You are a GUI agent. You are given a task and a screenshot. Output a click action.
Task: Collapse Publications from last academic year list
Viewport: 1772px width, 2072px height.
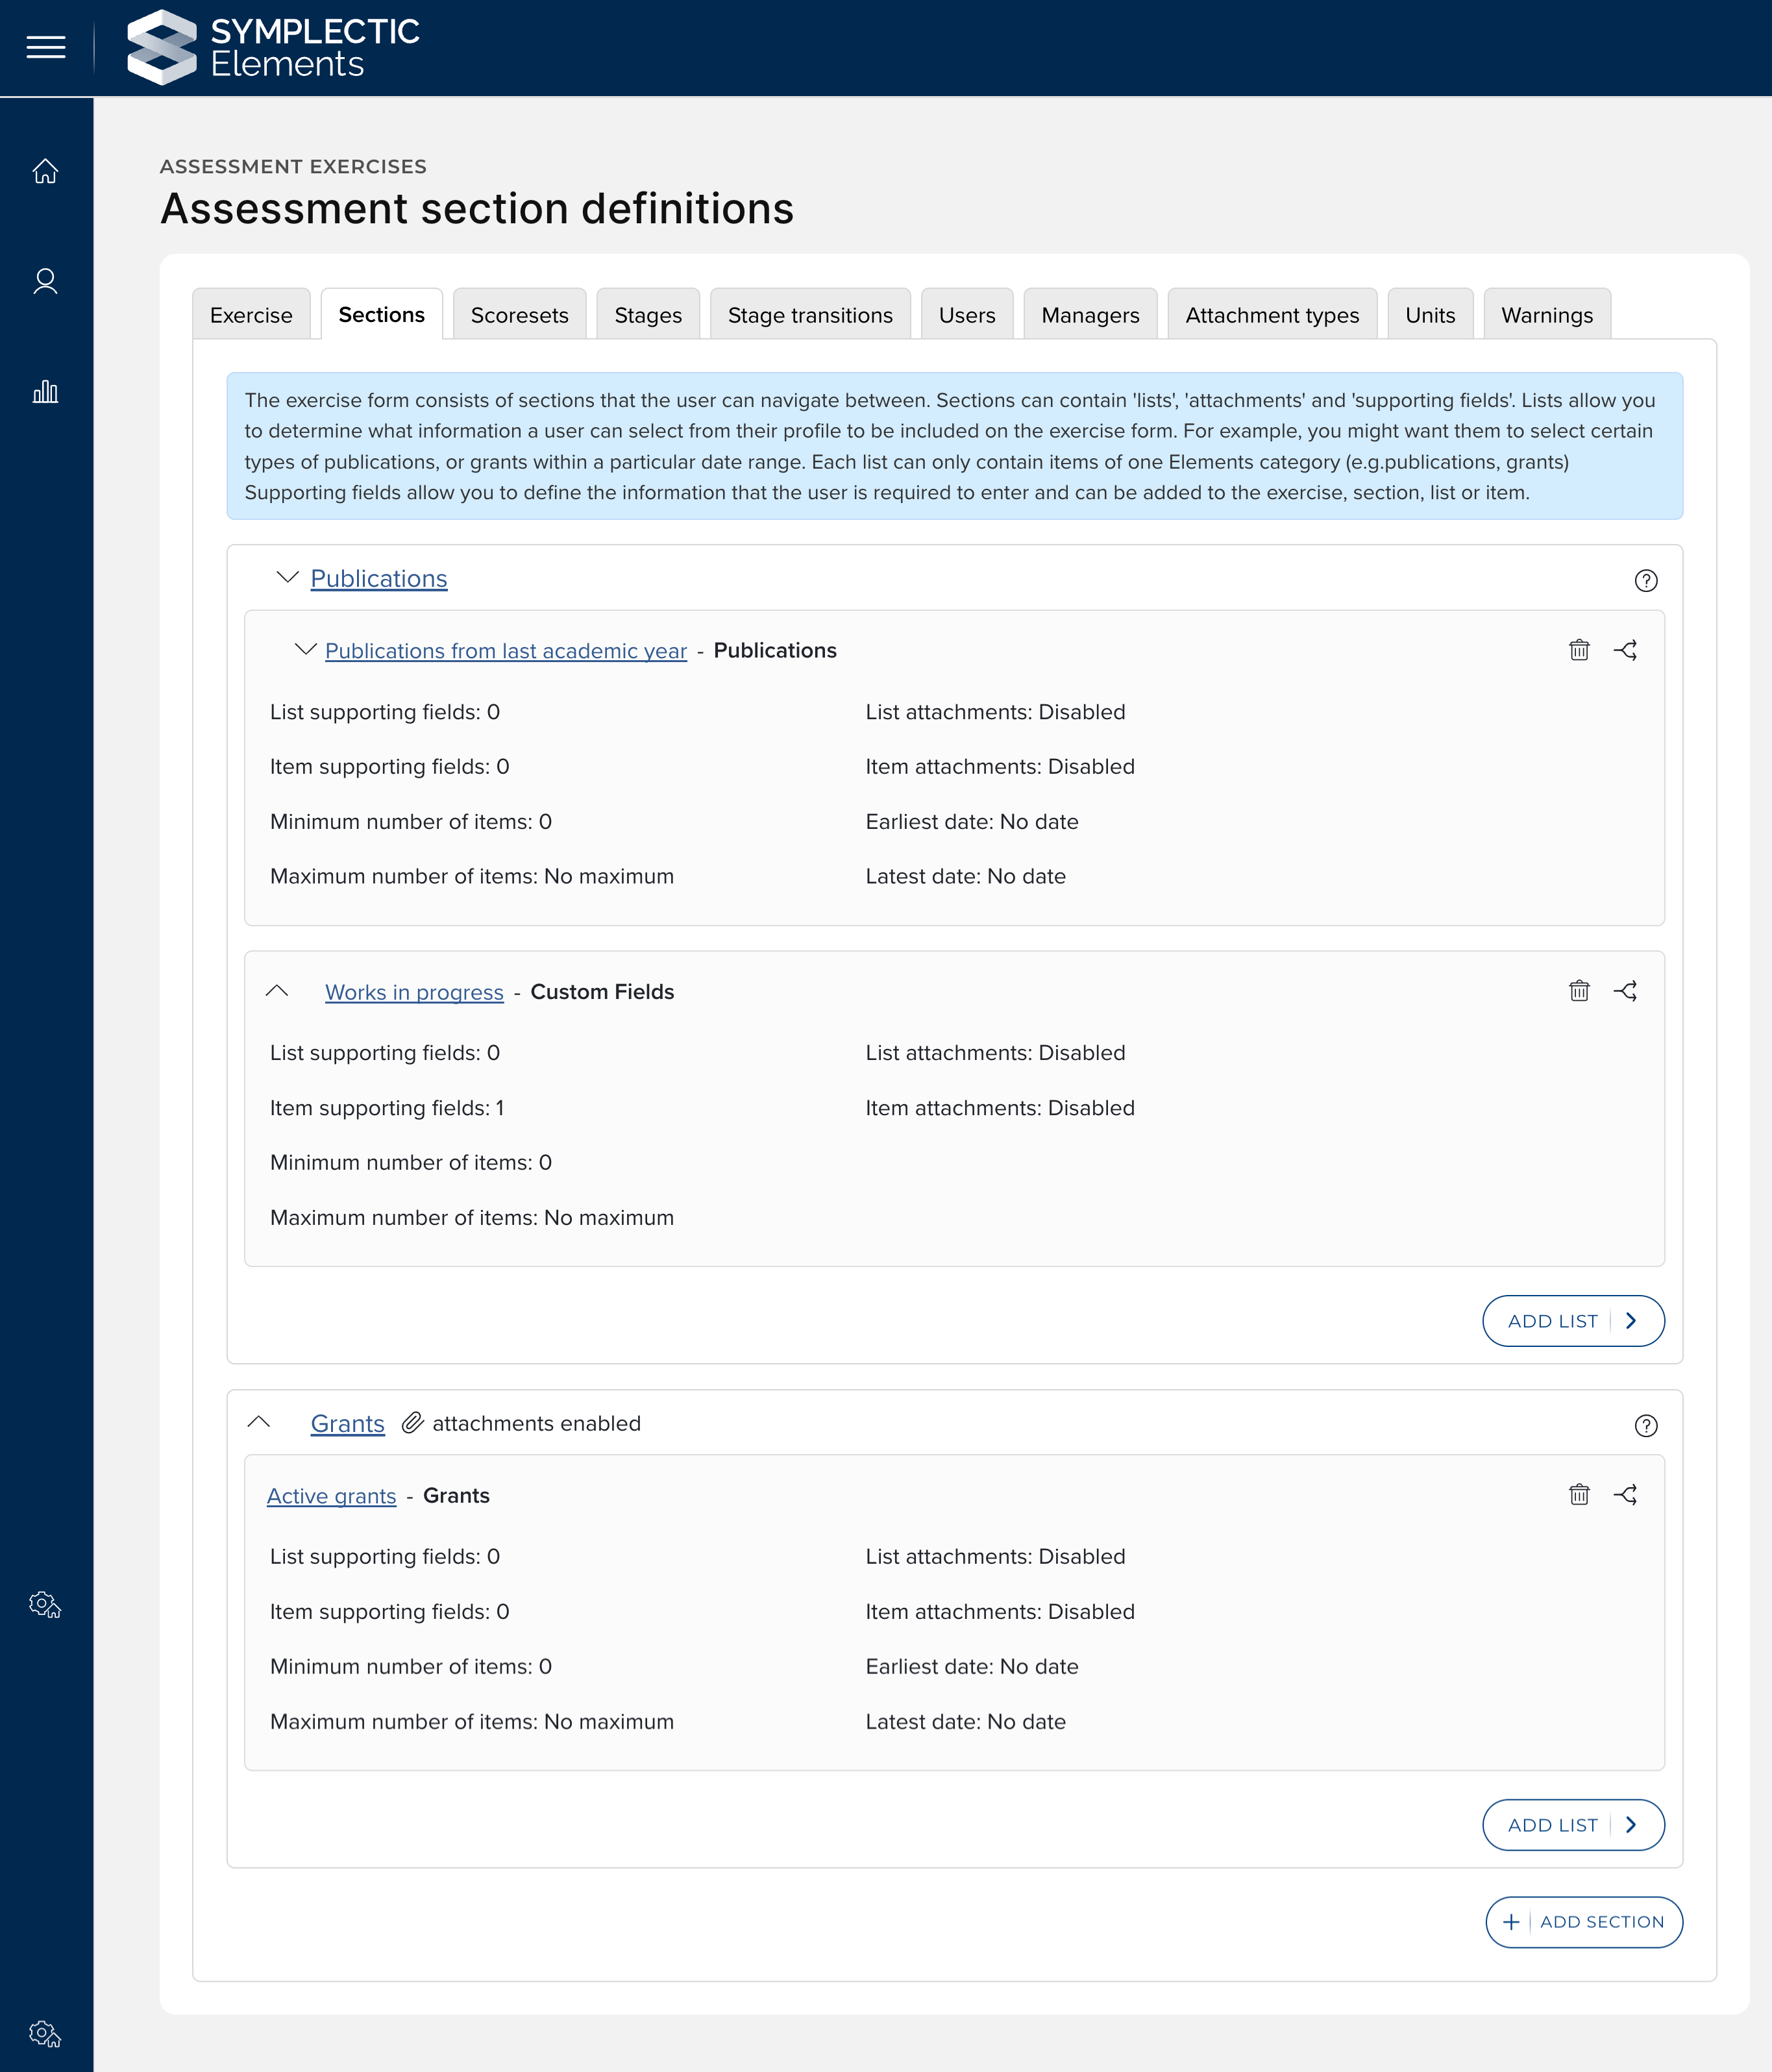[305, 650]
